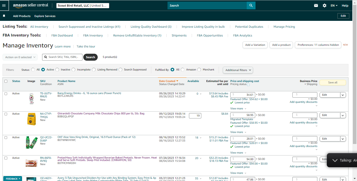
Task: Click the Help link in header
Action: click(x=345, y=5)
